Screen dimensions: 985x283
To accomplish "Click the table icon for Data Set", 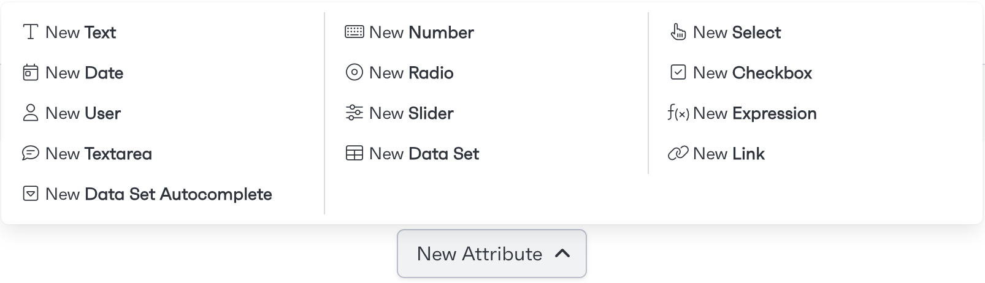I will pos(355,153).
